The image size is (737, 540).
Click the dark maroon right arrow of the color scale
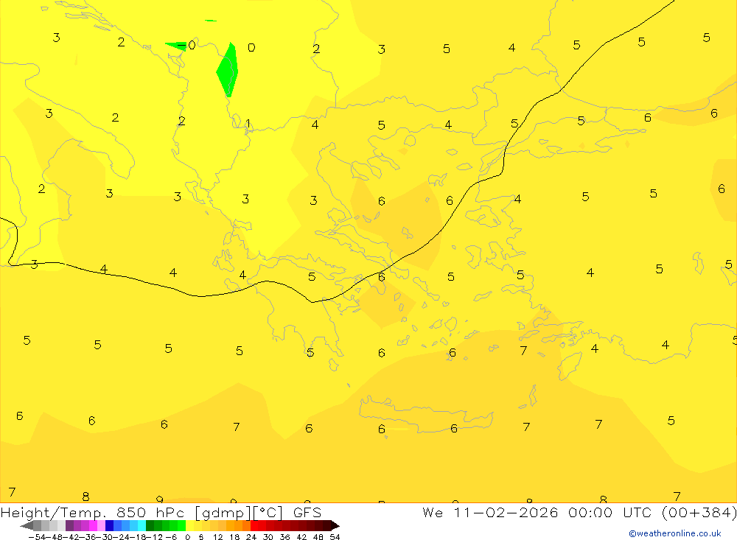click(x=335, y=526)
